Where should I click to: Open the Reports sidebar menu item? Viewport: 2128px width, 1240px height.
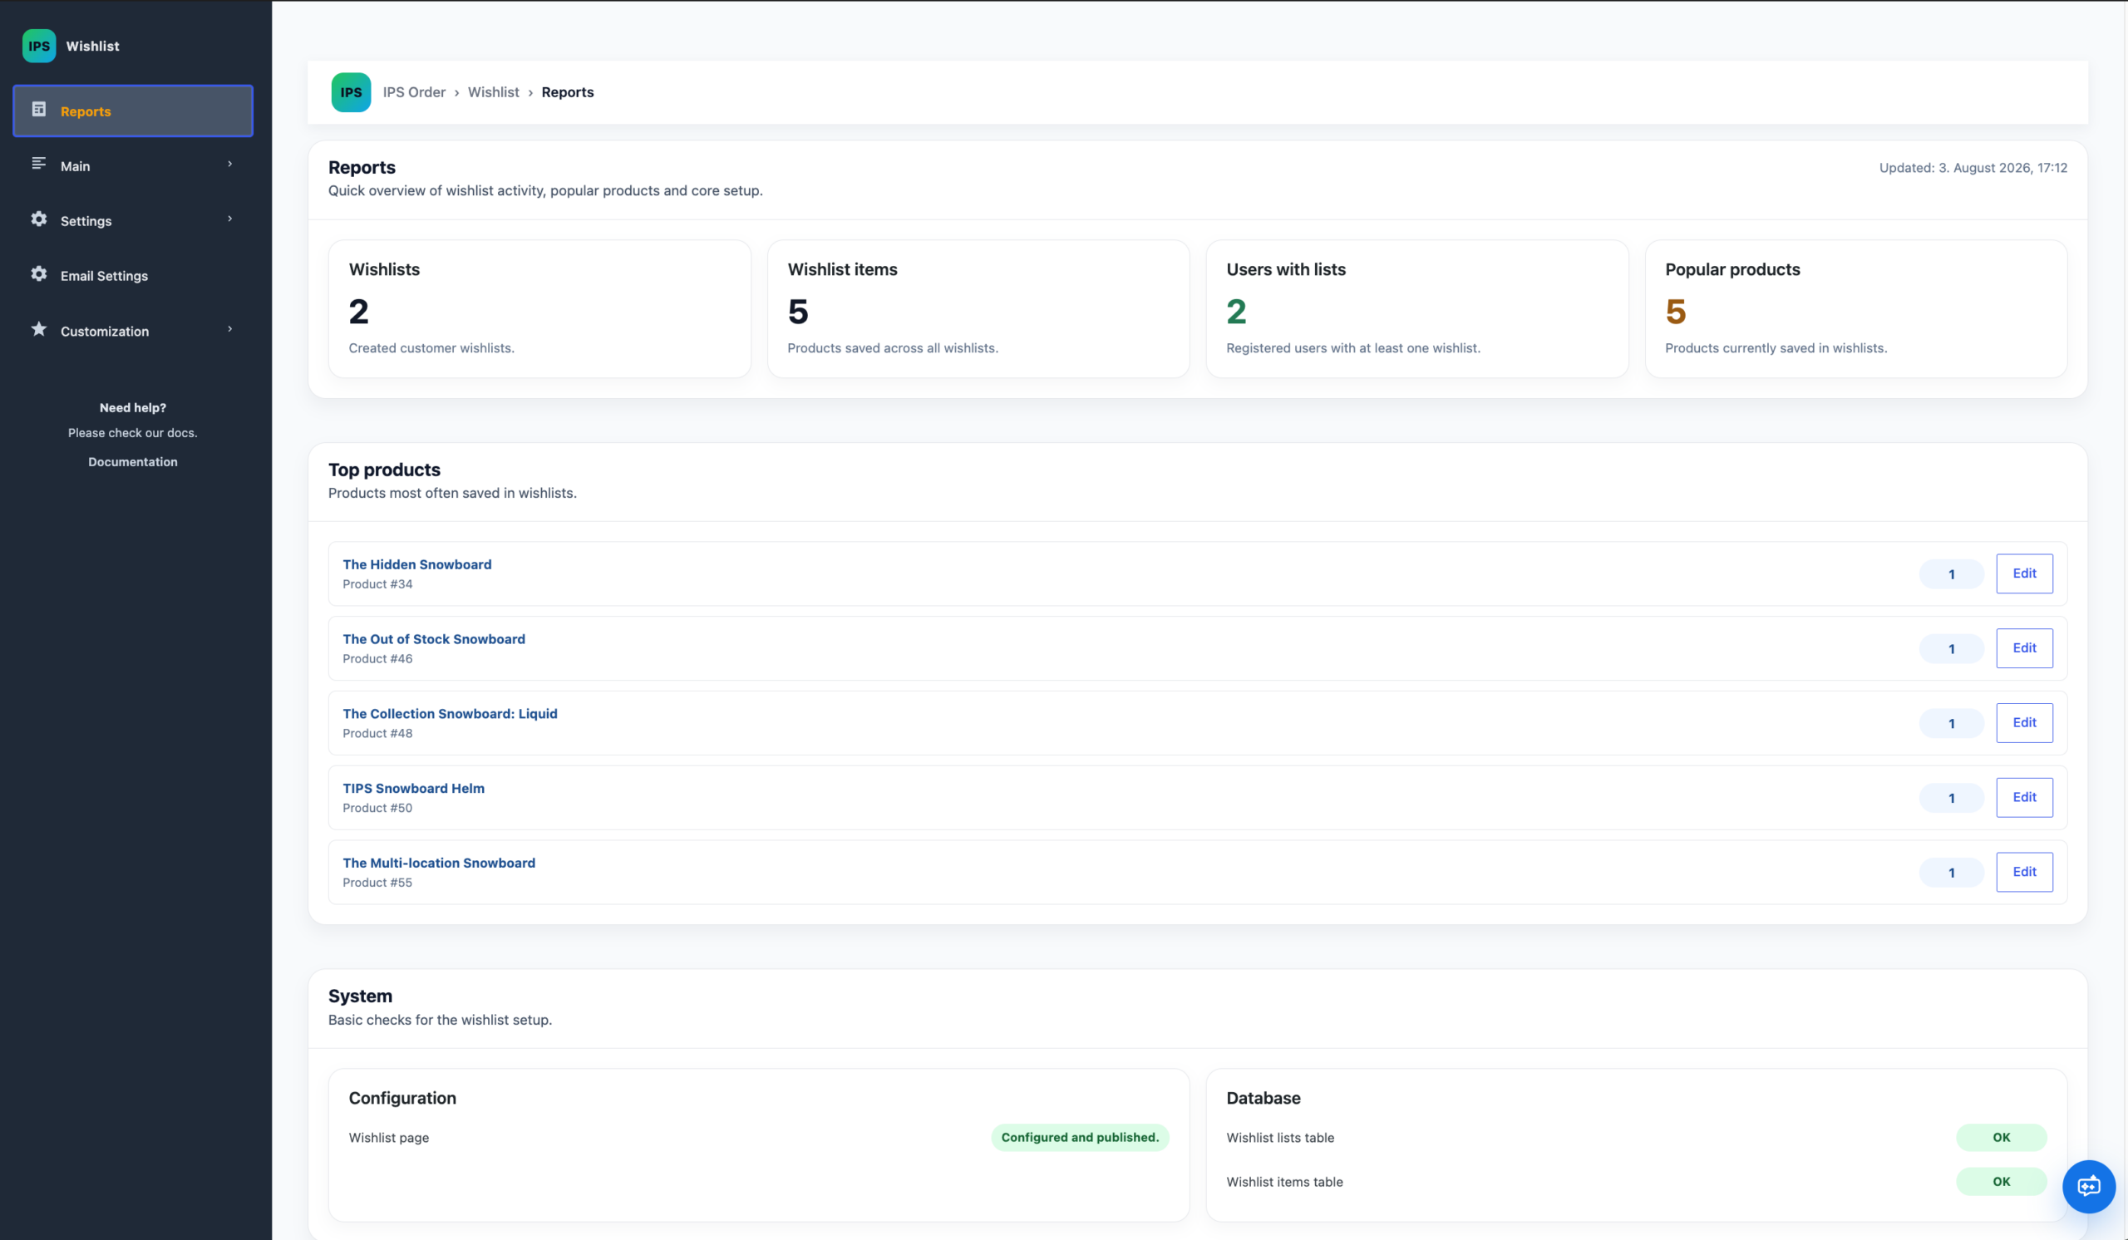pos(132,111)
